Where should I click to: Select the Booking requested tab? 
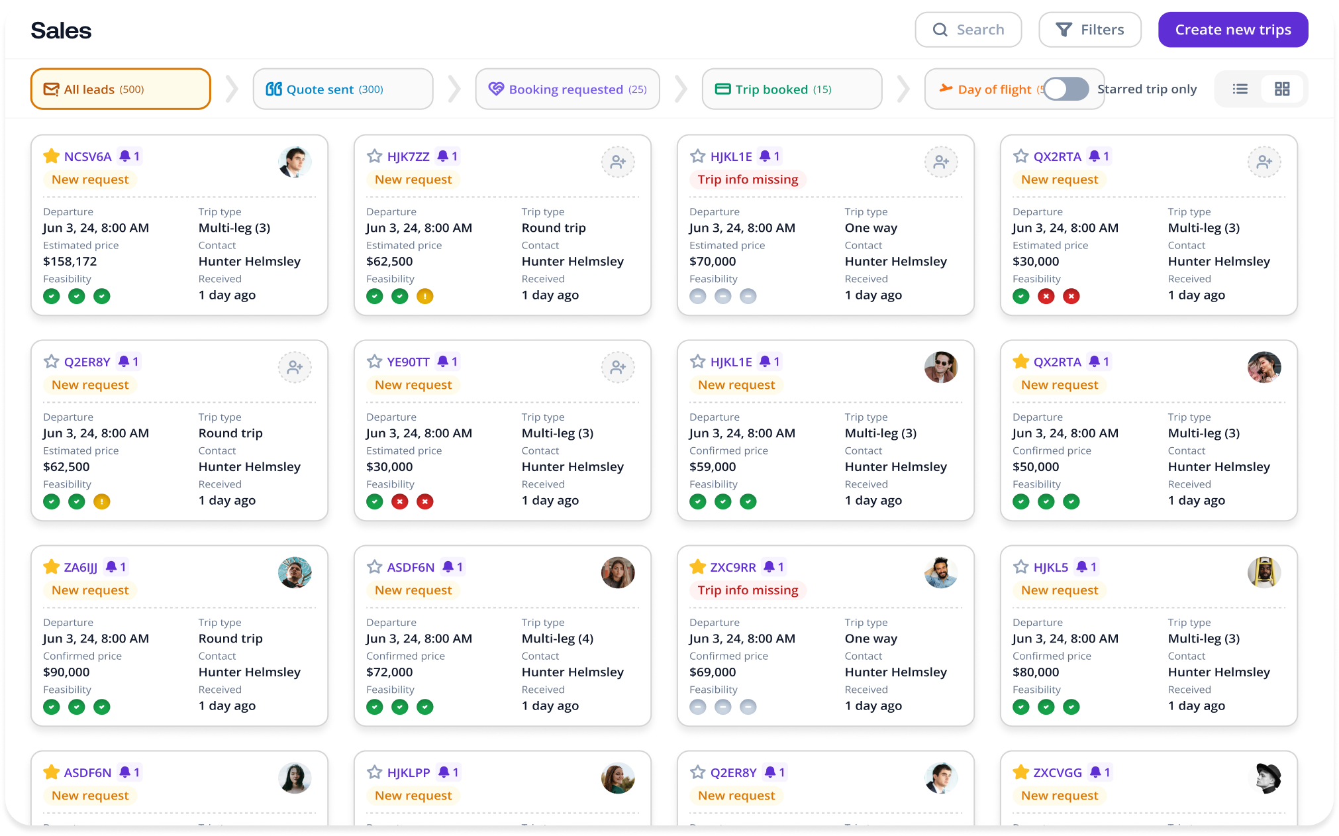567,89
